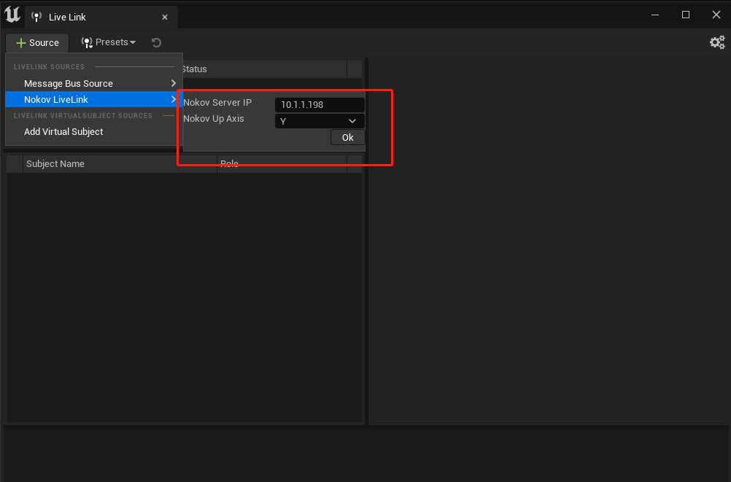Maximize the Live Link window
The height and width of the screenshot is (482, 731).
pos(685,15)
